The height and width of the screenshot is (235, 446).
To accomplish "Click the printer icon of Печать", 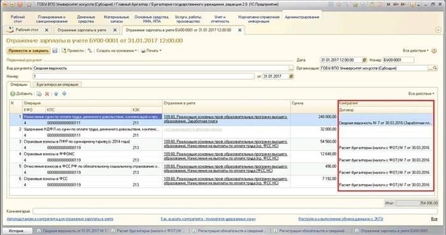I will [143, 50].
